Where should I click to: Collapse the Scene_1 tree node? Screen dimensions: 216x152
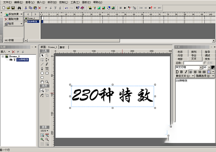click(3, 56)
